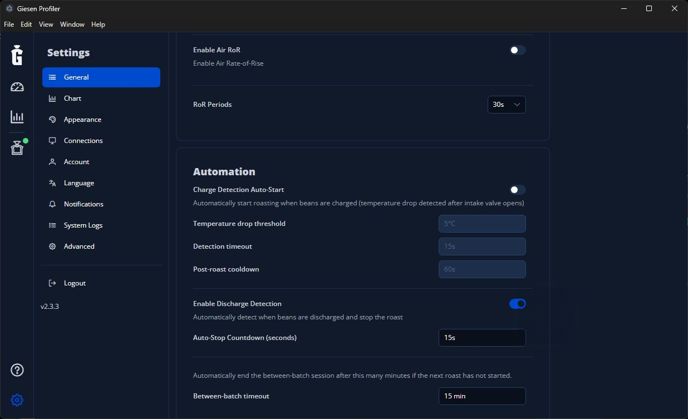Open the View menu
688x419 pixels.
(x=46, y=24)
